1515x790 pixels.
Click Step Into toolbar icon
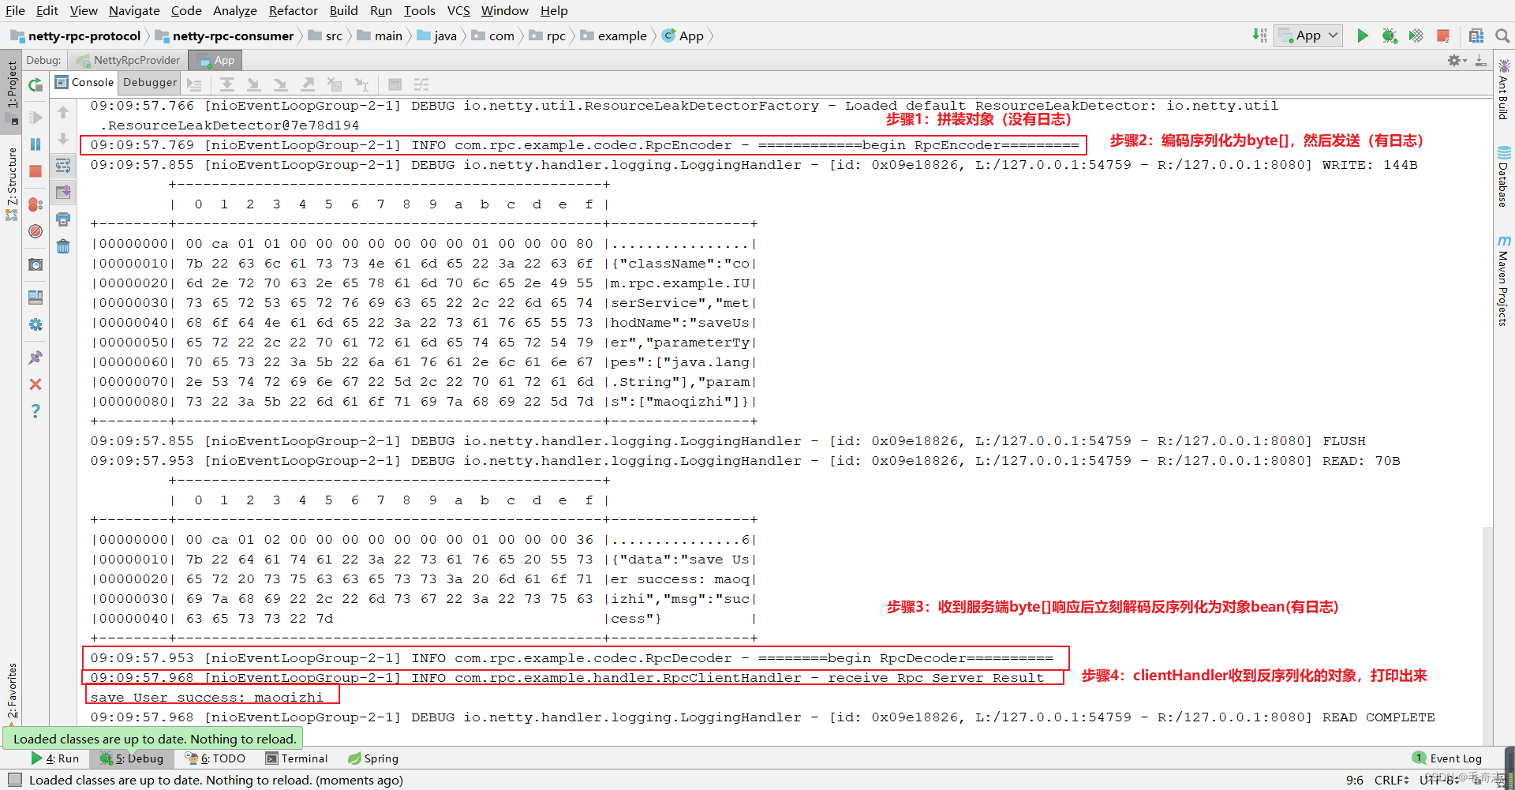click(254, 84)
